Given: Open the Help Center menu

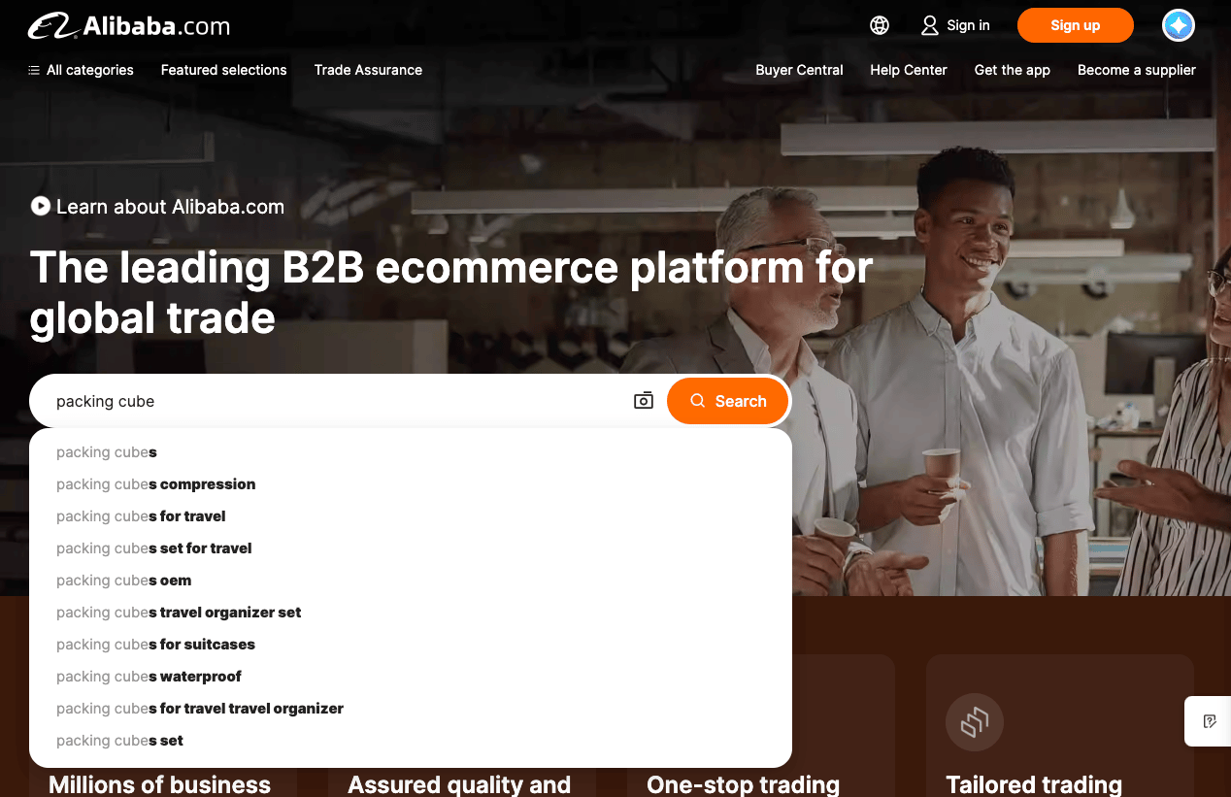Looking at the screenshot, I should pyautogui.click(x=909, y=70).
